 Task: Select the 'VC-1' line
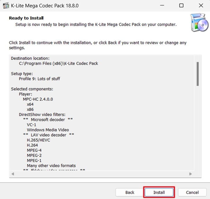[x=31, y=125]
